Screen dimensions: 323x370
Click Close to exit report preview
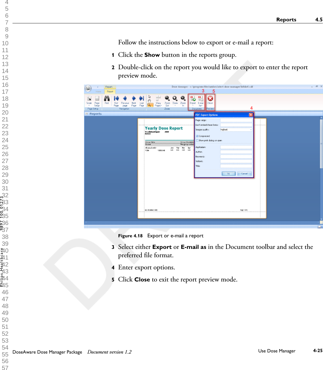tap(210, 99)
